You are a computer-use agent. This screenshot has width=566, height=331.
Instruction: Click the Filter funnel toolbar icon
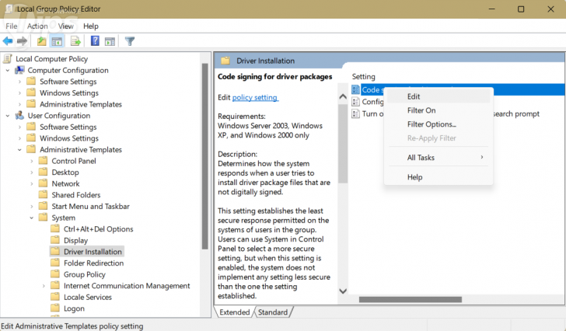point(130,41)
